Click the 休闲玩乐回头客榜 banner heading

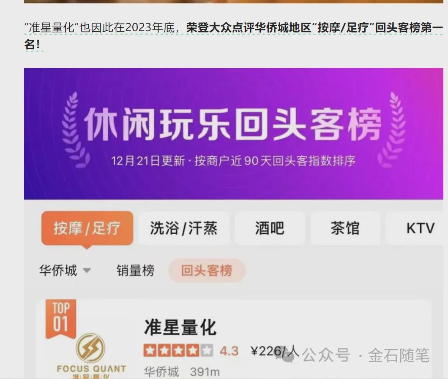(x=232, y=125)
